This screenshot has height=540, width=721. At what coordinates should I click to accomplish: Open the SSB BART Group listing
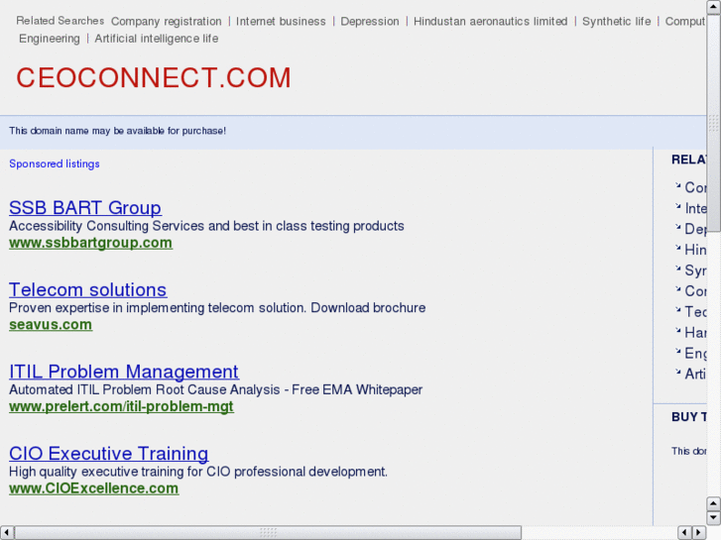[x=85, y=208]
